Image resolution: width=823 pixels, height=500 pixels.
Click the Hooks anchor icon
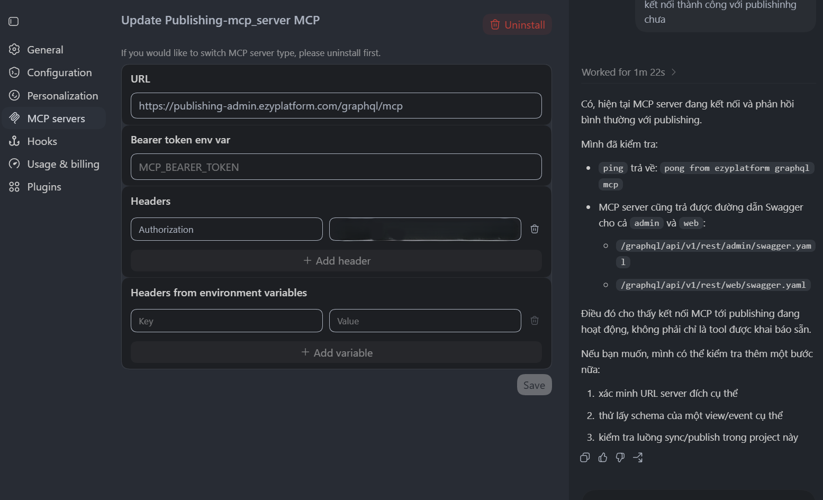(14, 141)
